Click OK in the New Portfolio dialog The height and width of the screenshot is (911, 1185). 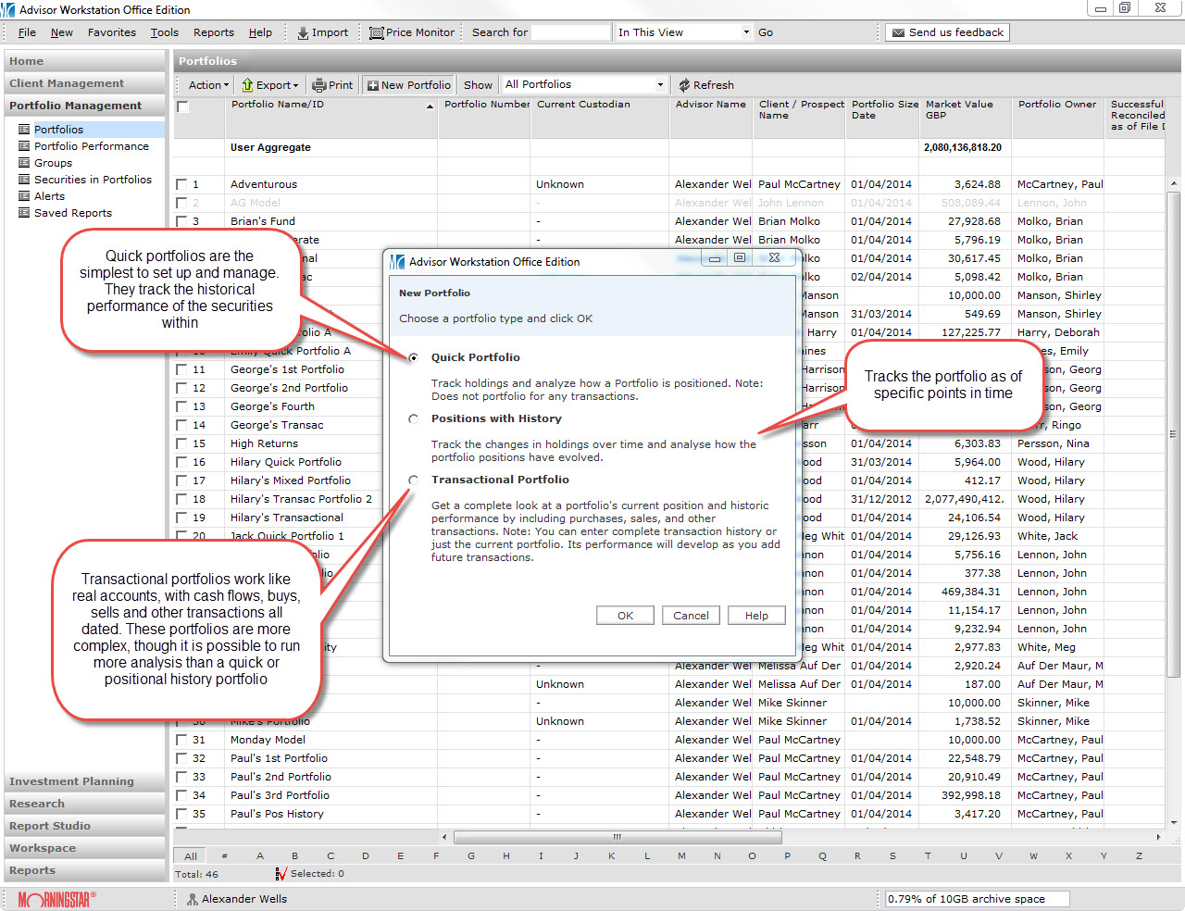(x=625, y=616)
